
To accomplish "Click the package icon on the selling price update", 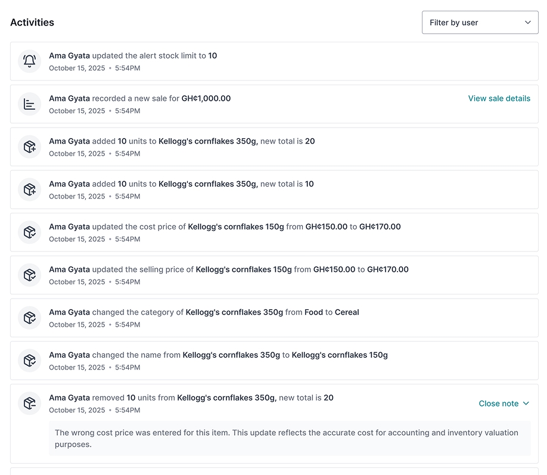I will 29,275.
